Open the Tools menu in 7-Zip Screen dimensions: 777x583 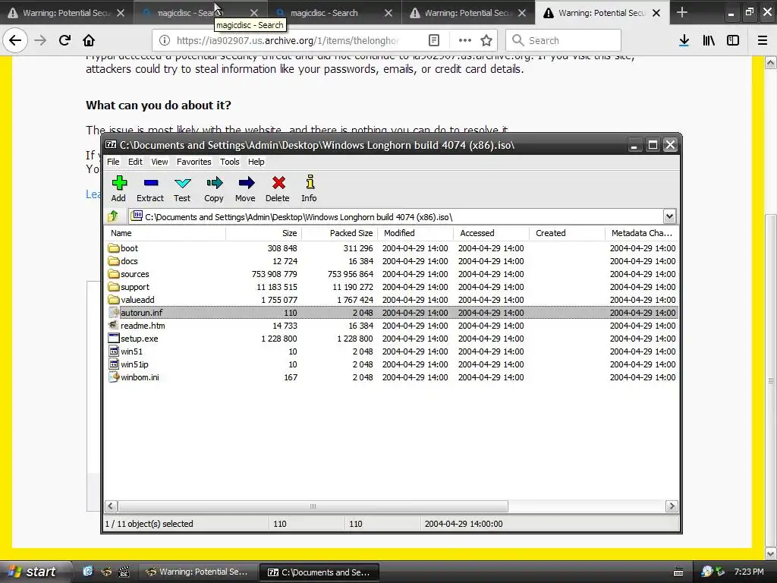click(229, 162)
